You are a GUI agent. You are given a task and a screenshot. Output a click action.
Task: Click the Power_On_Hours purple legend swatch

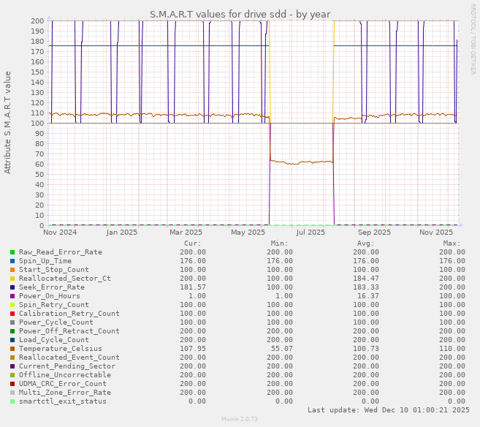[12, 296]
